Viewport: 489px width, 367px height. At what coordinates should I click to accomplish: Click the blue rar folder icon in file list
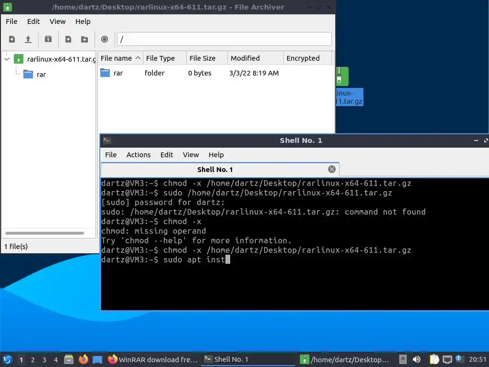(105, 73)
